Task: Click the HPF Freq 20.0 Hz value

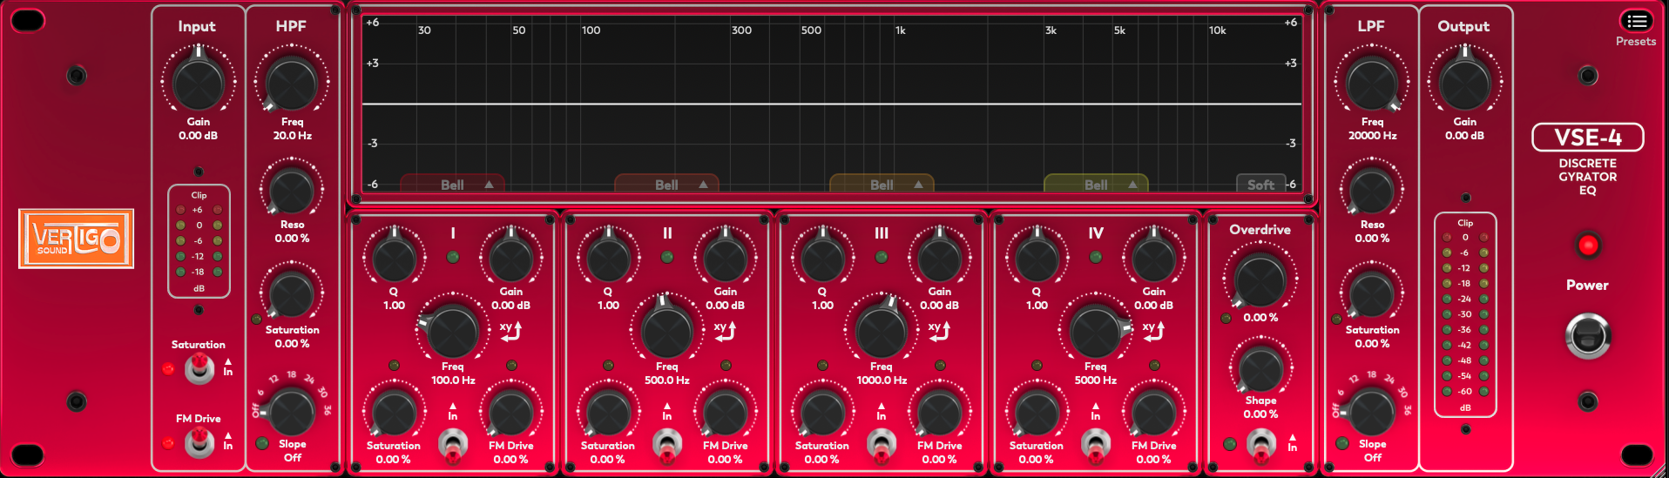Action: click(x=292, y=136)
